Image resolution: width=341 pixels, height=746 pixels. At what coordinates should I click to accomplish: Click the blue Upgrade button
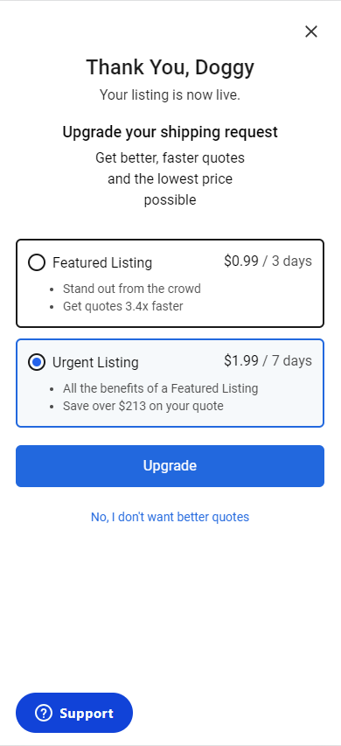coord(170,466)
